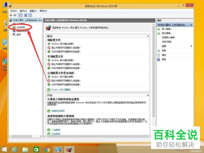
Task: Click the 专用配置文件 heading
Action: click(55, 56)
